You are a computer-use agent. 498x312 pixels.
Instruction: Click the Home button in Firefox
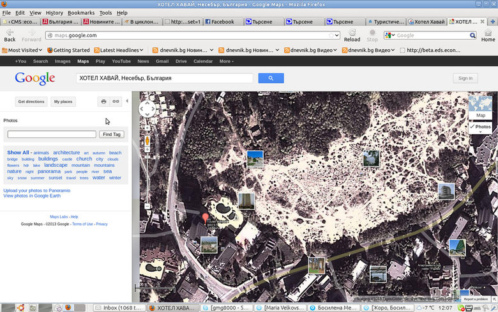click(x=488, y=35)
